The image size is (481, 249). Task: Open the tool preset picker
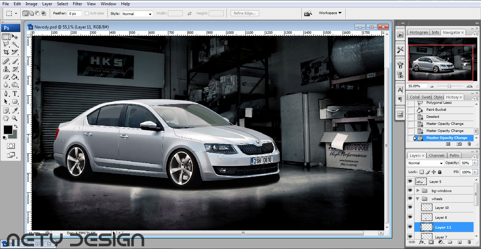11,13
